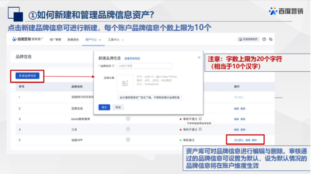Click brand avatar in 百度APP row
This screenshot has height=174, width=311.
(x=128, y=139)
